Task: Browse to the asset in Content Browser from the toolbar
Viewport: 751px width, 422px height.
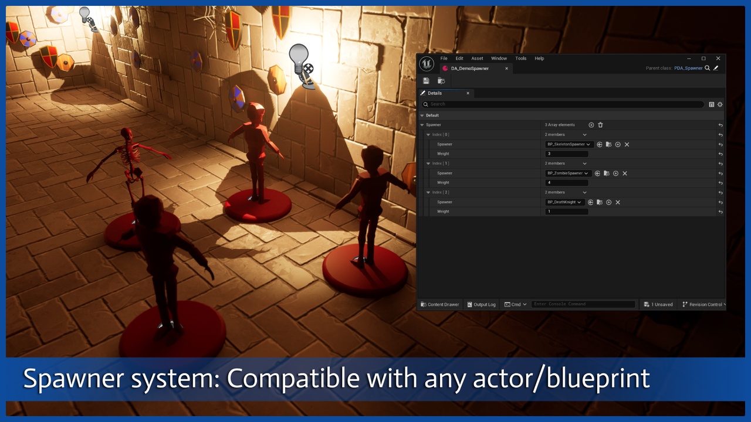Action: pyautogui.click(x=441, y=81)
